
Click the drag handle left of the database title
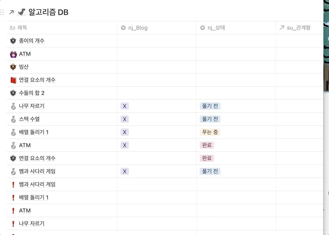pos(3,13)
